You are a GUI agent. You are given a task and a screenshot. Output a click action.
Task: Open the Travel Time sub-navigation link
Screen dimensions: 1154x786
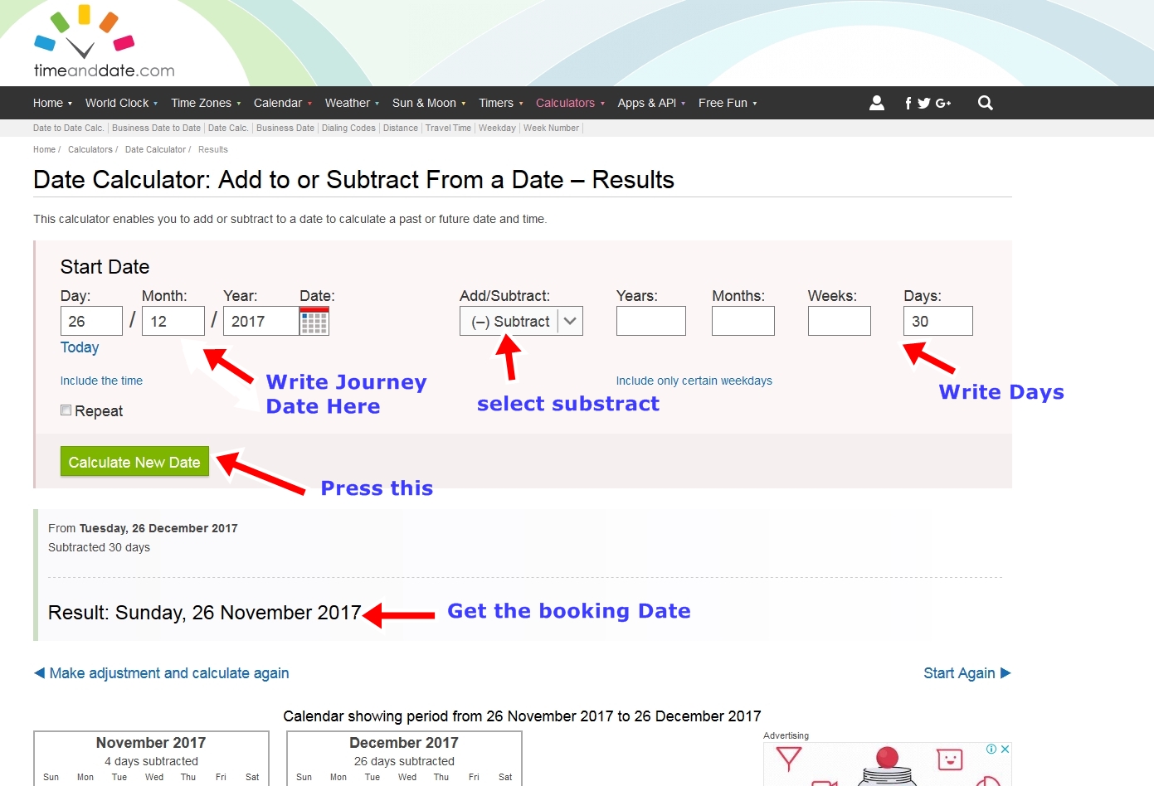tap(448, 128)
